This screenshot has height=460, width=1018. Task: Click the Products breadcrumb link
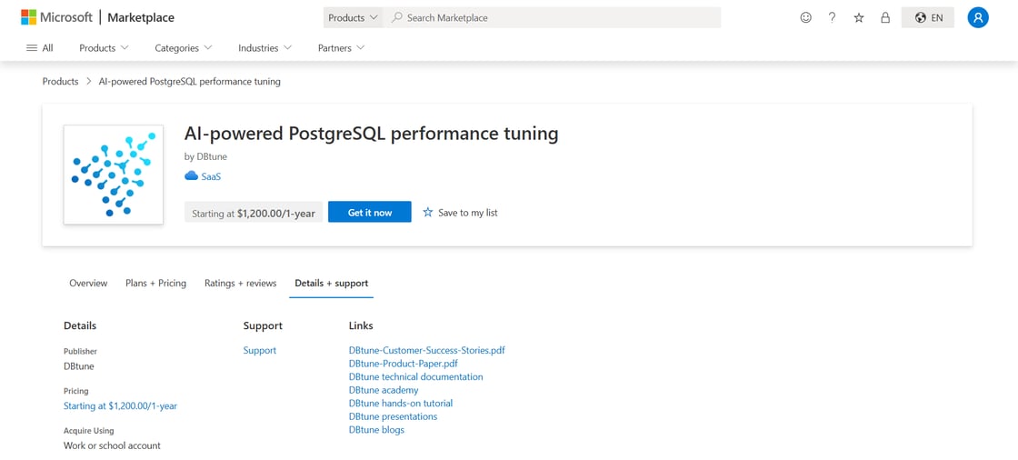click(60, 81)
